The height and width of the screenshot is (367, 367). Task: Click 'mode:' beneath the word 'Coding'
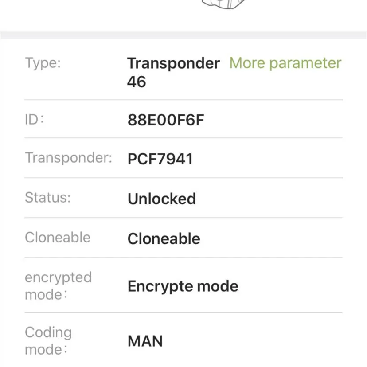point(47,349)
